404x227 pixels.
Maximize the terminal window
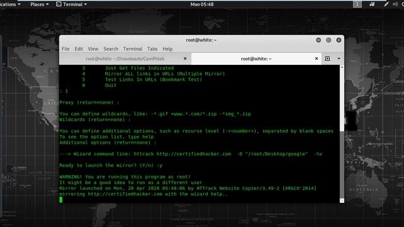click(328, 40)
